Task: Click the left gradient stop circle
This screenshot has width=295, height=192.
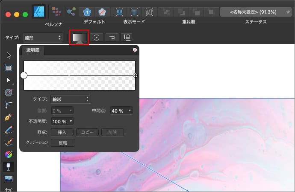Action: pos(24,76)
